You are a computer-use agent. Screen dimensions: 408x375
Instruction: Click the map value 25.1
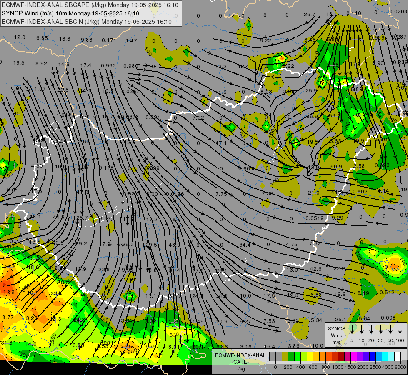(x=340, y=319)
